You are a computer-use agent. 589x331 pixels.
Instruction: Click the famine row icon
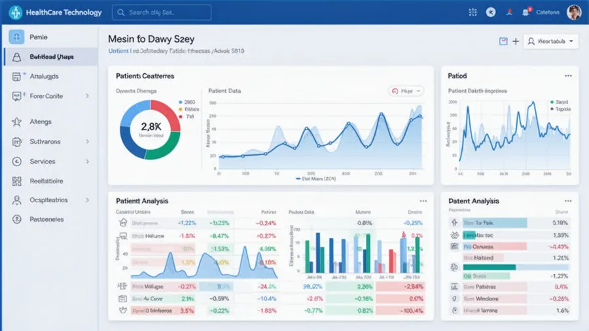[454, 311]
